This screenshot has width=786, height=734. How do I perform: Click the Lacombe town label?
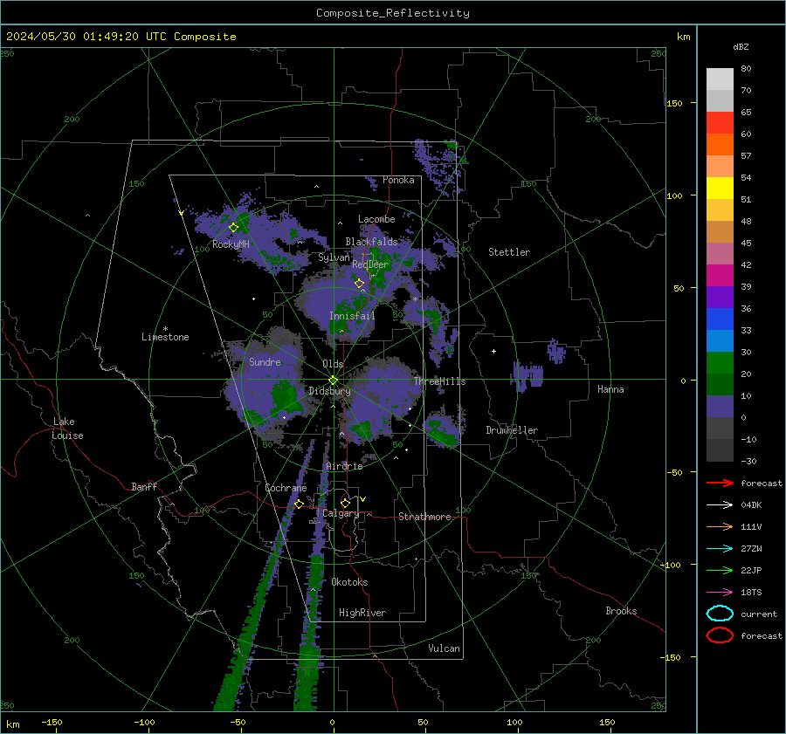tap(376, 219)
